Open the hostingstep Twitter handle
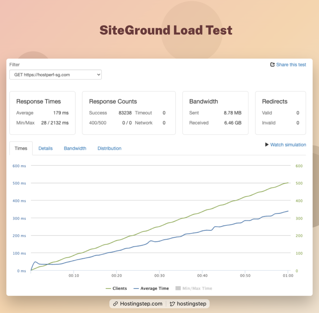The image size is (319, 313). pos(192,304)
